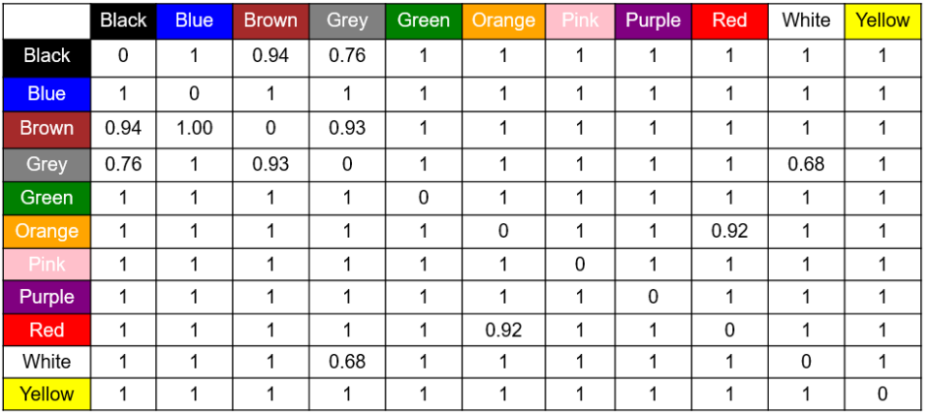
Task: Click the Black column header swatch
Action: (123, 21)
